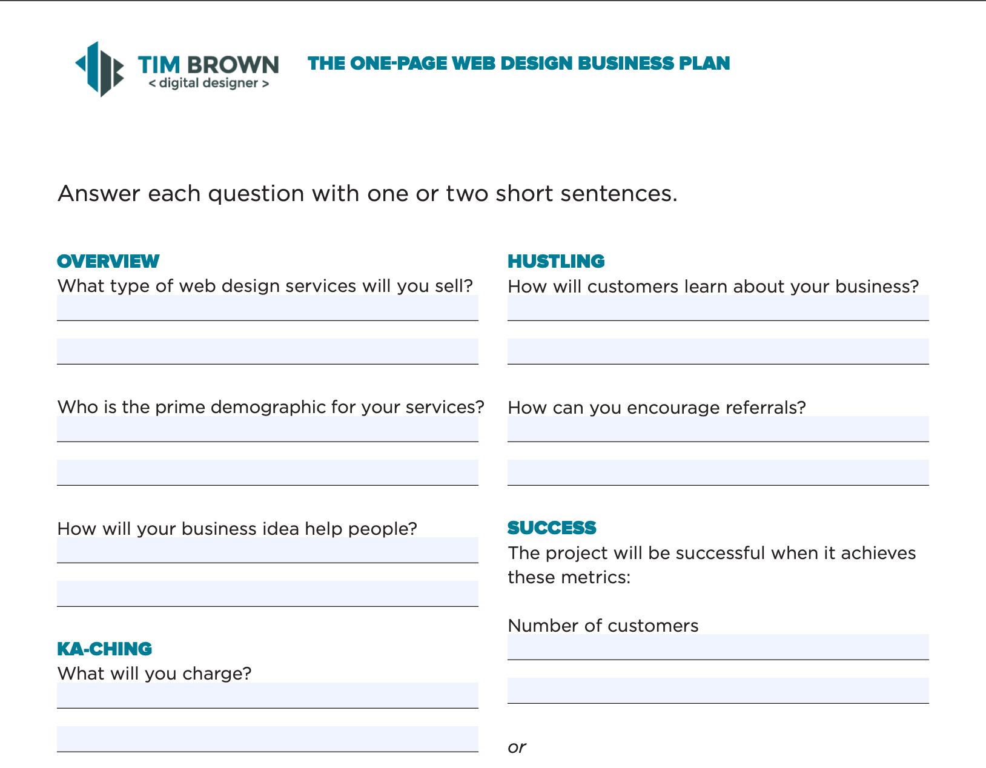
Task: Click second field under customers learn about business
Action: pos(718,351)
